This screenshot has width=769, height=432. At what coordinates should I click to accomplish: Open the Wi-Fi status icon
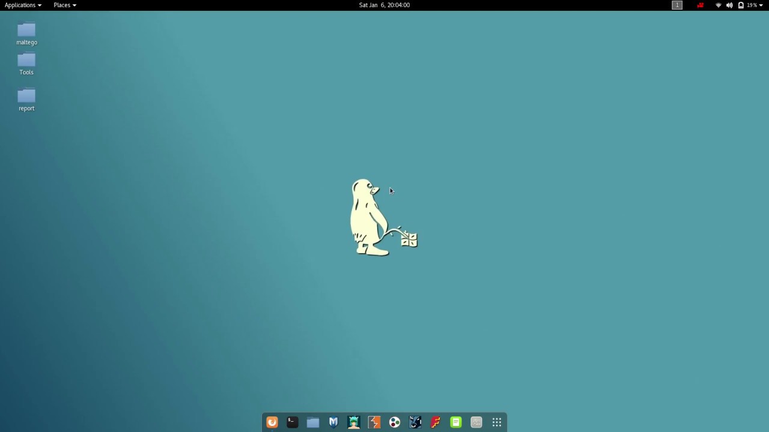719,5
